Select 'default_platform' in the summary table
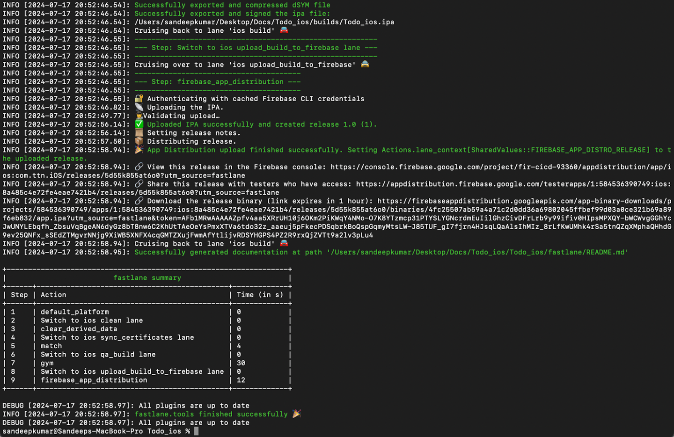This screenshot has height=437, width=674. 75,312
